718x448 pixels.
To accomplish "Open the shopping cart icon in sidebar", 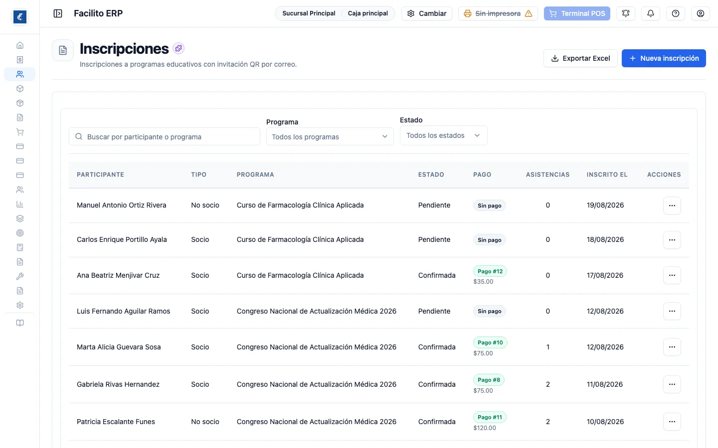I will coord(20,132).
